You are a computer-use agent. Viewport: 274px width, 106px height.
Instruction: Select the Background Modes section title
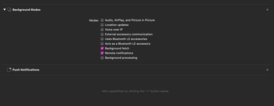[x=26, y=10]
